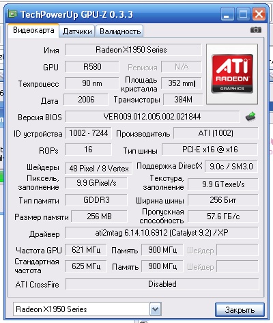Click the Закрыть button

click(x=240, y=309)
